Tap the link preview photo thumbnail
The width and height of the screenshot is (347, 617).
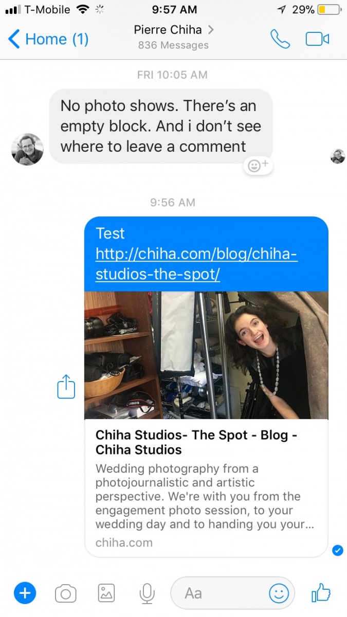pos(206,355)
